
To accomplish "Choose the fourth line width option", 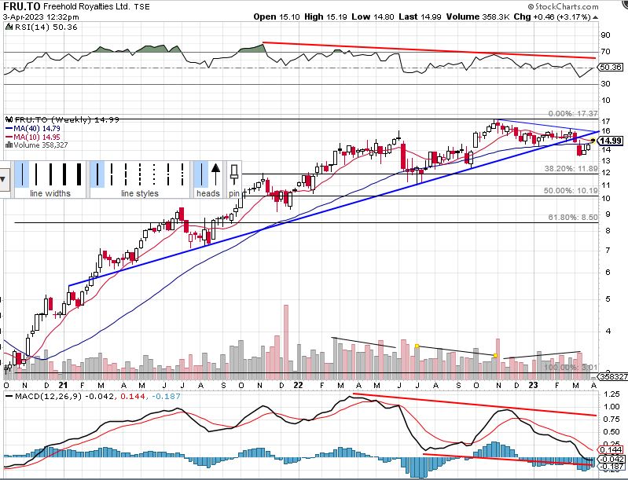I will [x=64, y=174].
